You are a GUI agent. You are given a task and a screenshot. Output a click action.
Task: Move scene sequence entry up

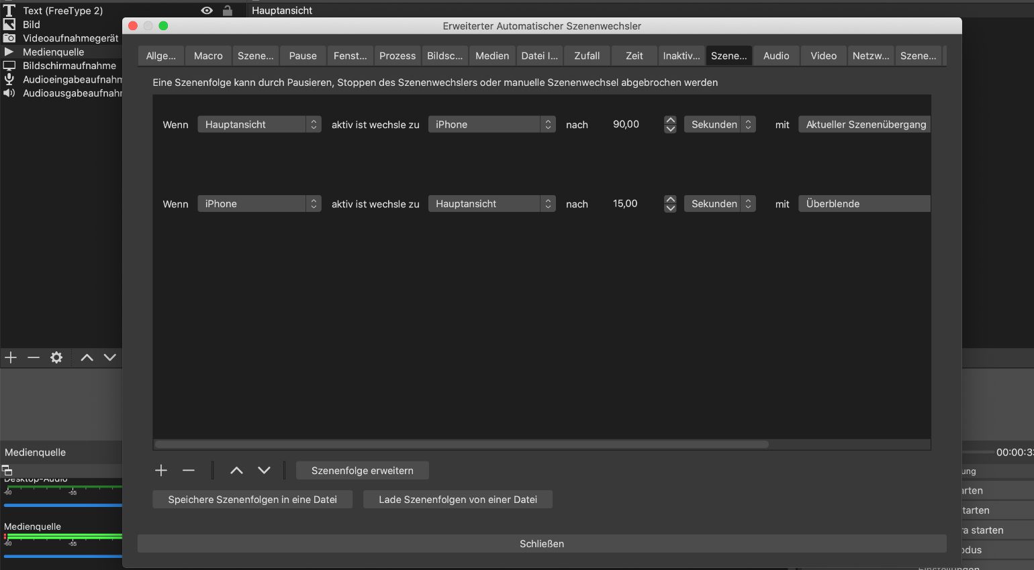click(x=236, y=471)
